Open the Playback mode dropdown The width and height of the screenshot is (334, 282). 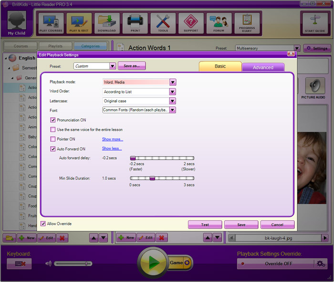pyautogui.click(x=173, y=82)
